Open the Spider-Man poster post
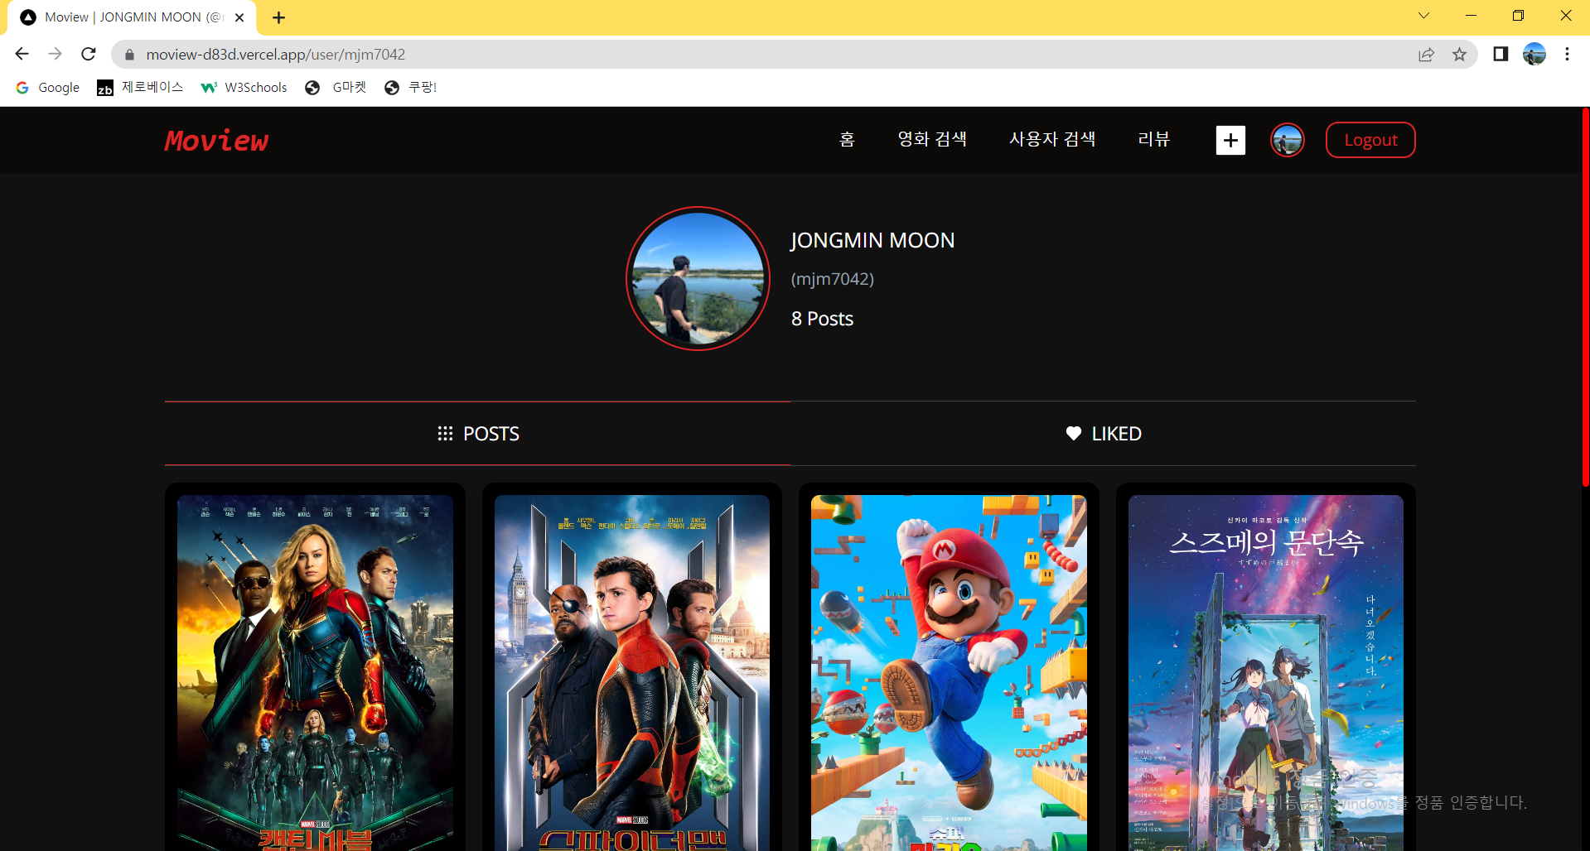Viewport: 1590px width, 851px height. [632, 672]
